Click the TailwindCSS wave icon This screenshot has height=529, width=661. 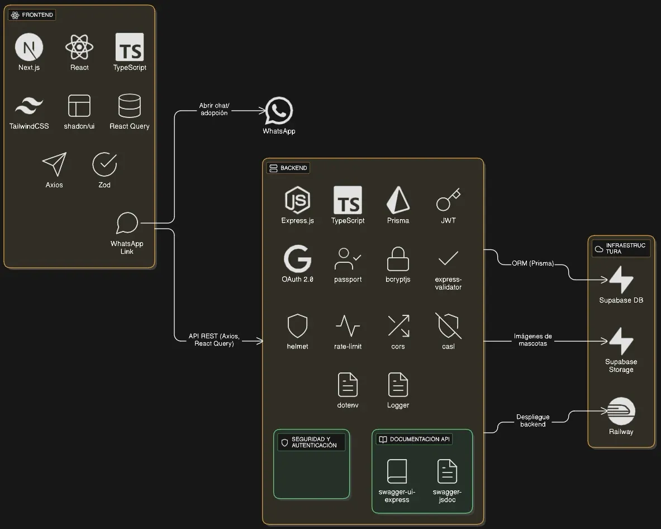(29, 106)
